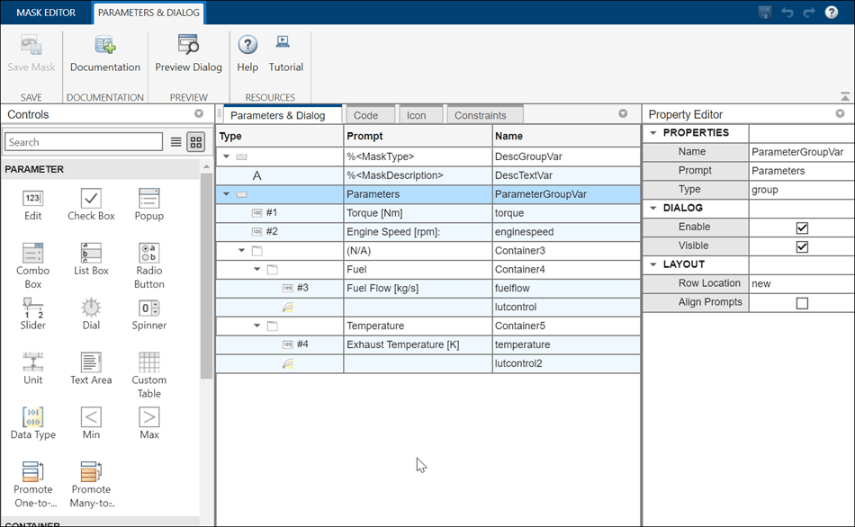
Task: Click the Controls search field
Action: pos(83,142)
